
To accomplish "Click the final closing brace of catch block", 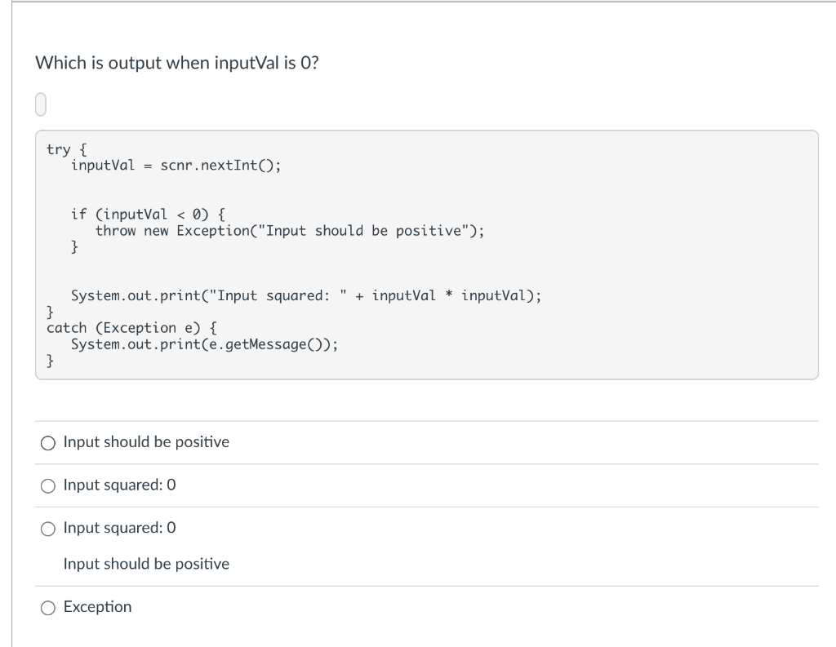I will coord(51,361).
